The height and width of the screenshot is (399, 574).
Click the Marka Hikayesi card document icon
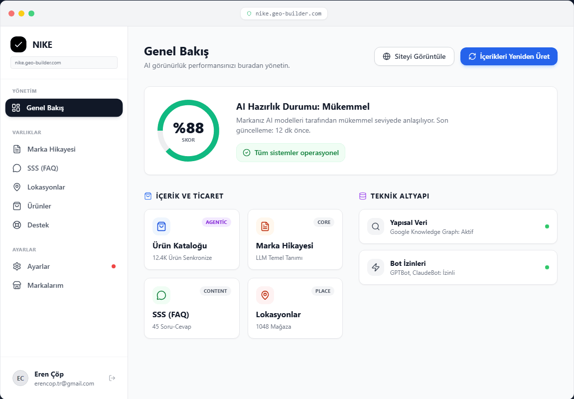[265, 226]
